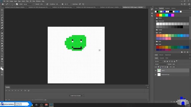This screenshot has height=107, width=191.
Task: Select the Rectangular Marquee tool
Action: pos(2,12)
